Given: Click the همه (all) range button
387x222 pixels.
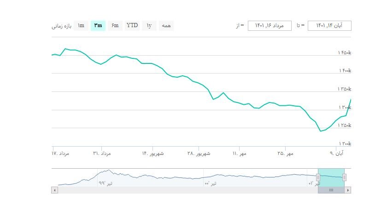Looking at the screenshot, I should [x=166, y=26].
